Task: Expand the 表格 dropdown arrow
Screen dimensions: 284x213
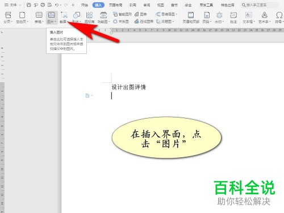Action: (x=43, y=22)
